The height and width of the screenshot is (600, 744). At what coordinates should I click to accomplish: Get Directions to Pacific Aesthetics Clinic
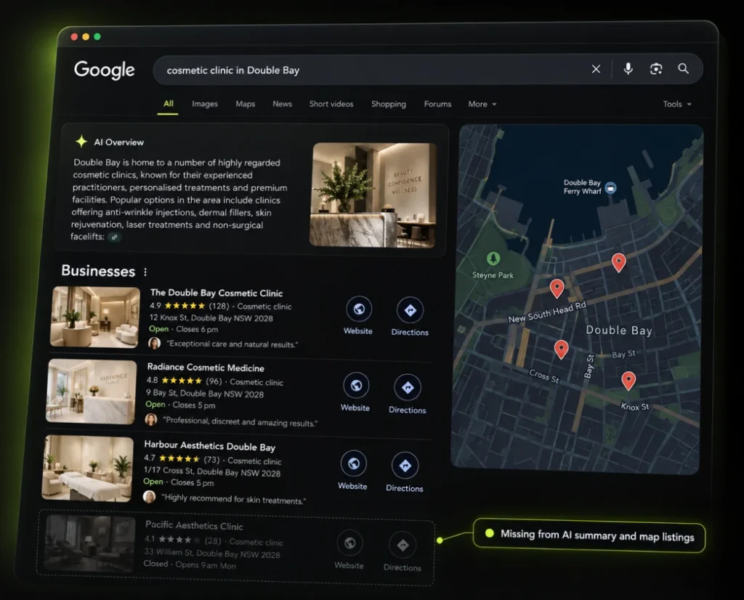tap(403, 546)
